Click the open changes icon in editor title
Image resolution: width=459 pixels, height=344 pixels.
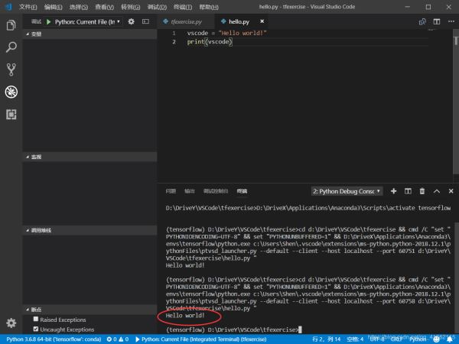tap(422, 21)
